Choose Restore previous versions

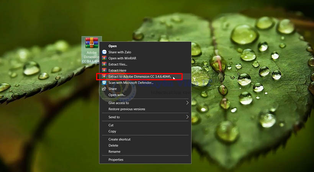[x=127, y=109]
